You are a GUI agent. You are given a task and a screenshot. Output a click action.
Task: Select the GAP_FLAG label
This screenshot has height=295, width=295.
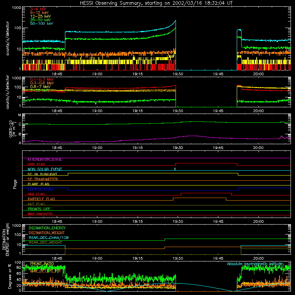(x=36, y=164)
